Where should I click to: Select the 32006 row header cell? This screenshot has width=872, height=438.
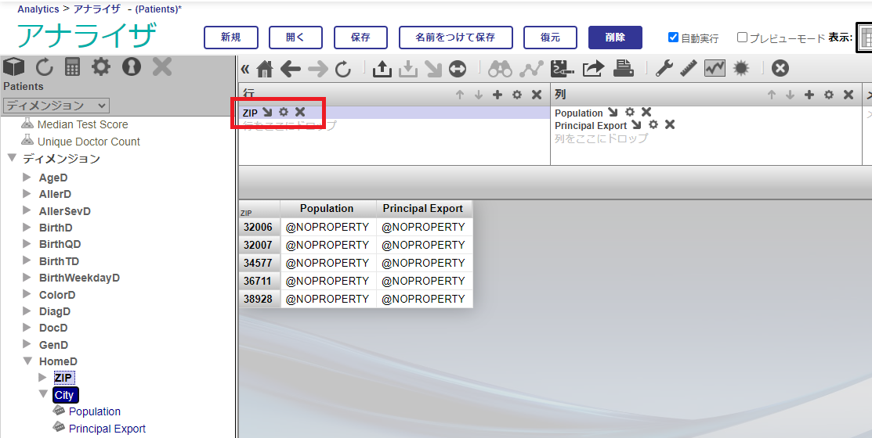pos(258,227)
